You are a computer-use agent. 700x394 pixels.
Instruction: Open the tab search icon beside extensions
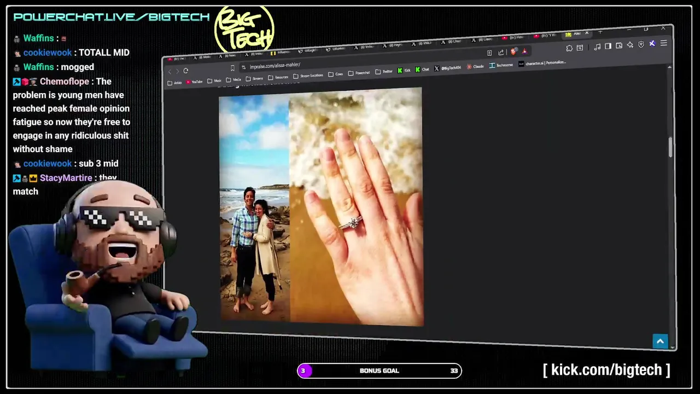point(580,48)
